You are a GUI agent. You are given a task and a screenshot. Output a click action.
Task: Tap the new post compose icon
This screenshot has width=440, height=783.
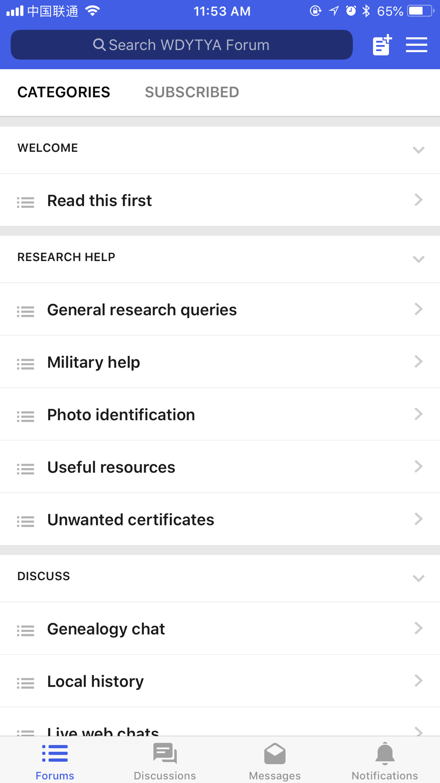[382, 45]
